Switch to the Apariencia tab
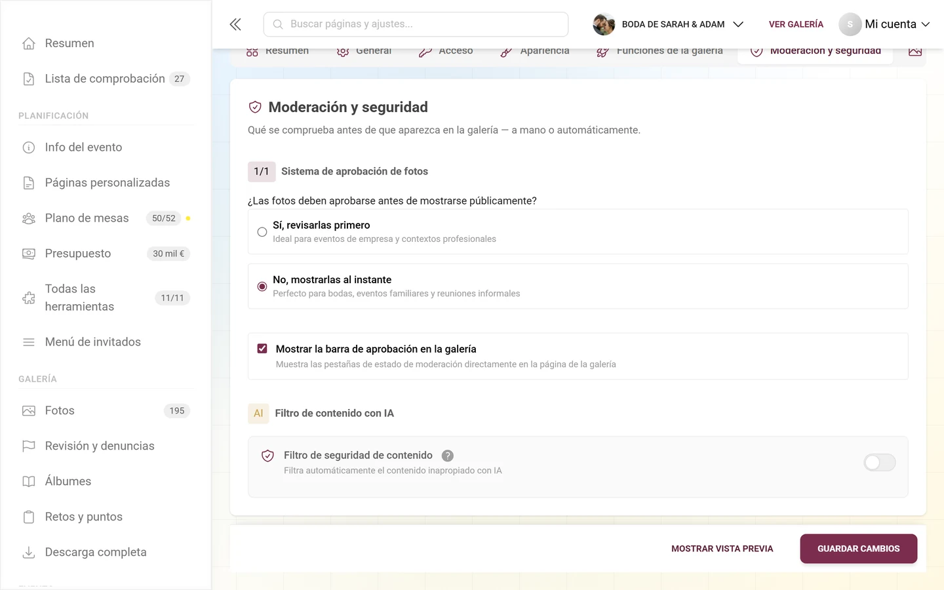Viewport: 944px width, 590px height. 534,51
